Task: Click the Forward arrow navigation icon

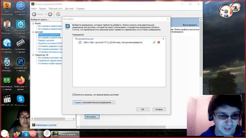Action: tap(50, 14)
